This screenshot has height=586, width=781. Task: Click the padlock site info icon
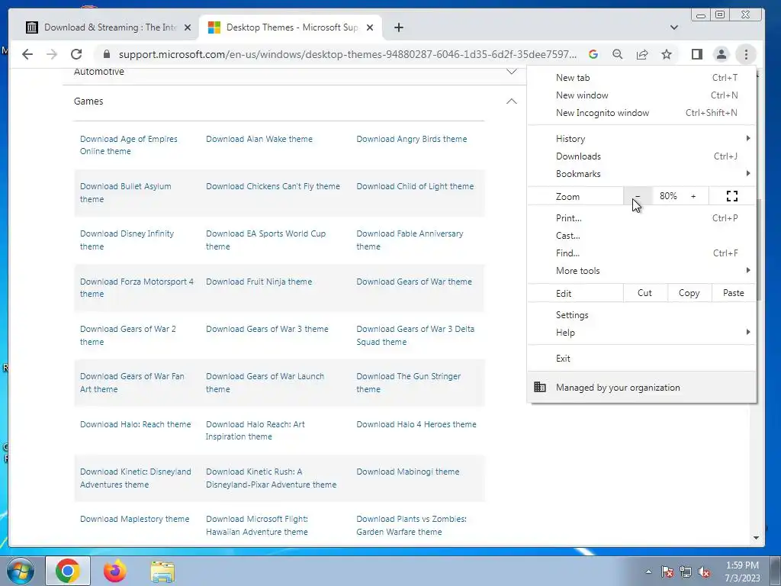(x=107, y=54)
